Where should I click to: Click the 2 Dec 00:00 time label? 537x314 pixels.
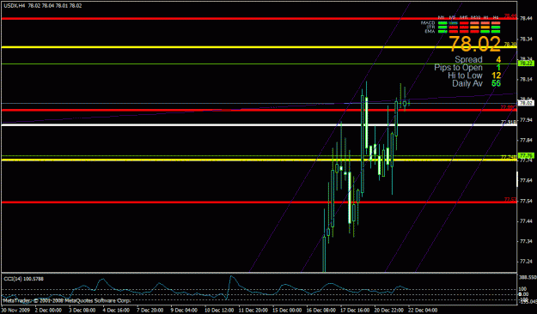(x=48, y=311)
